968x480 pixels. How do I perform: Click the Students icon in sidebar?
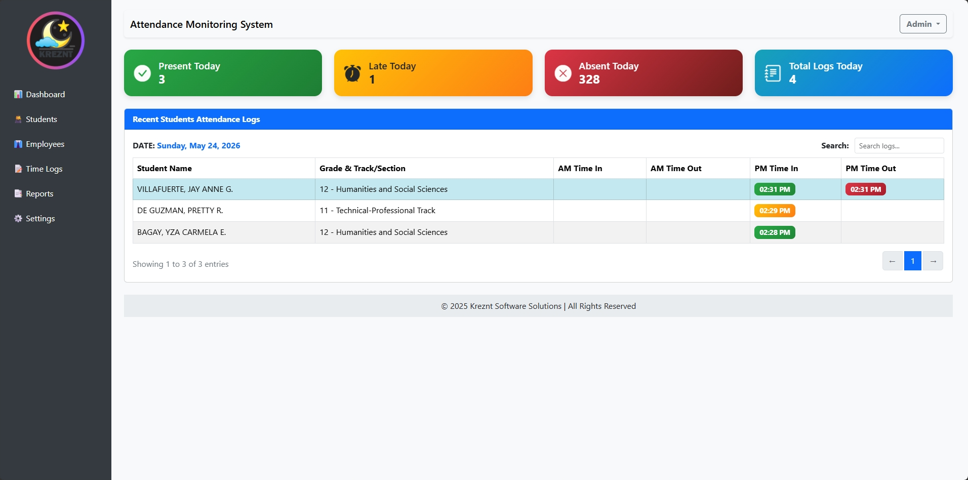[18, 119]
